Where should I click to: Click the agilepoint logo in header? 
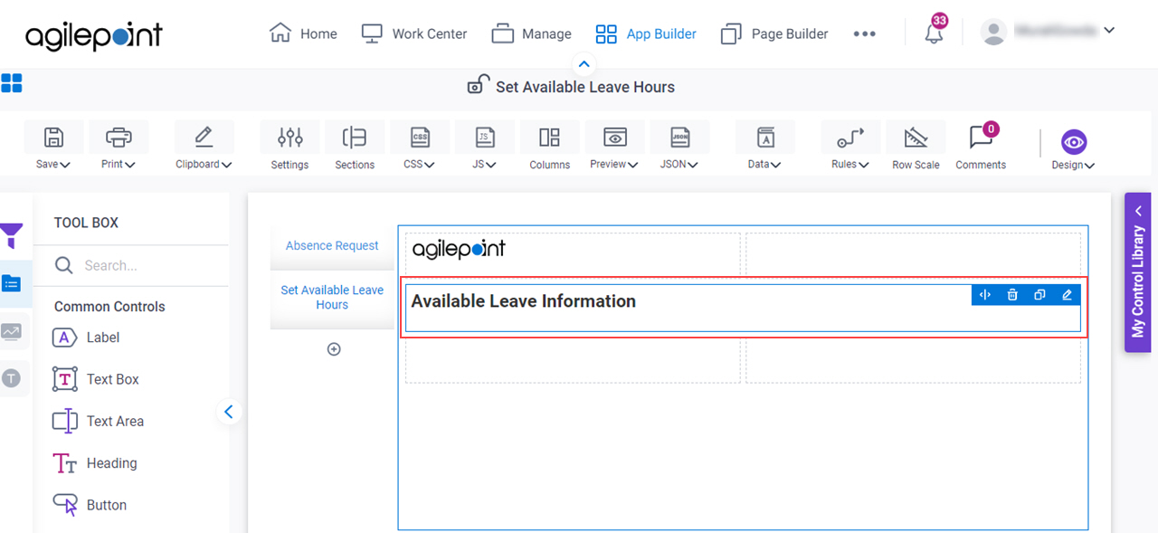point(94,35)
